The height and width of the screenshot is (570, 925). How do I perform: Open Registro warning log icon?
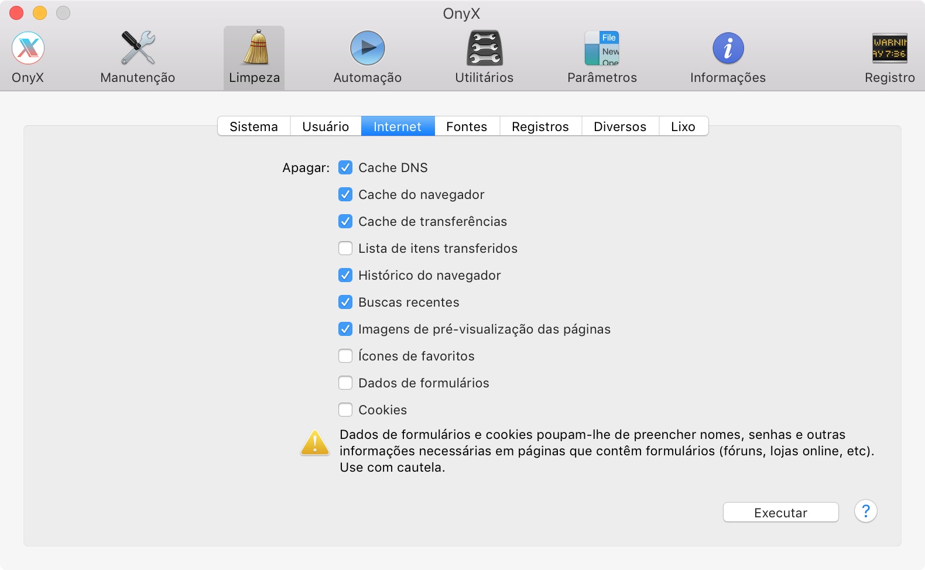[890, 48]
